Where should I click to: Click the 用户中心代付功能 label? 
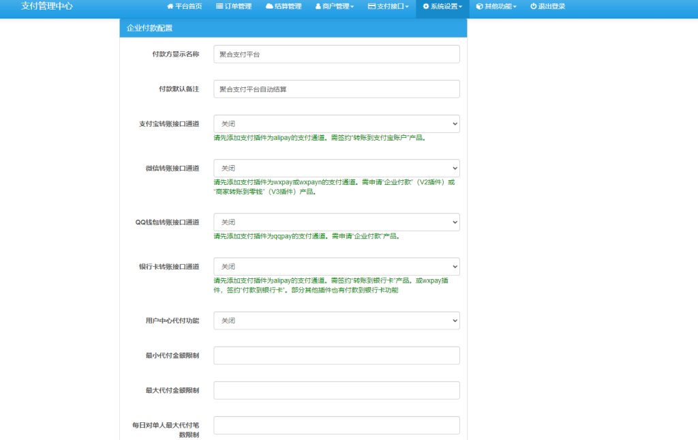point(172,321)
